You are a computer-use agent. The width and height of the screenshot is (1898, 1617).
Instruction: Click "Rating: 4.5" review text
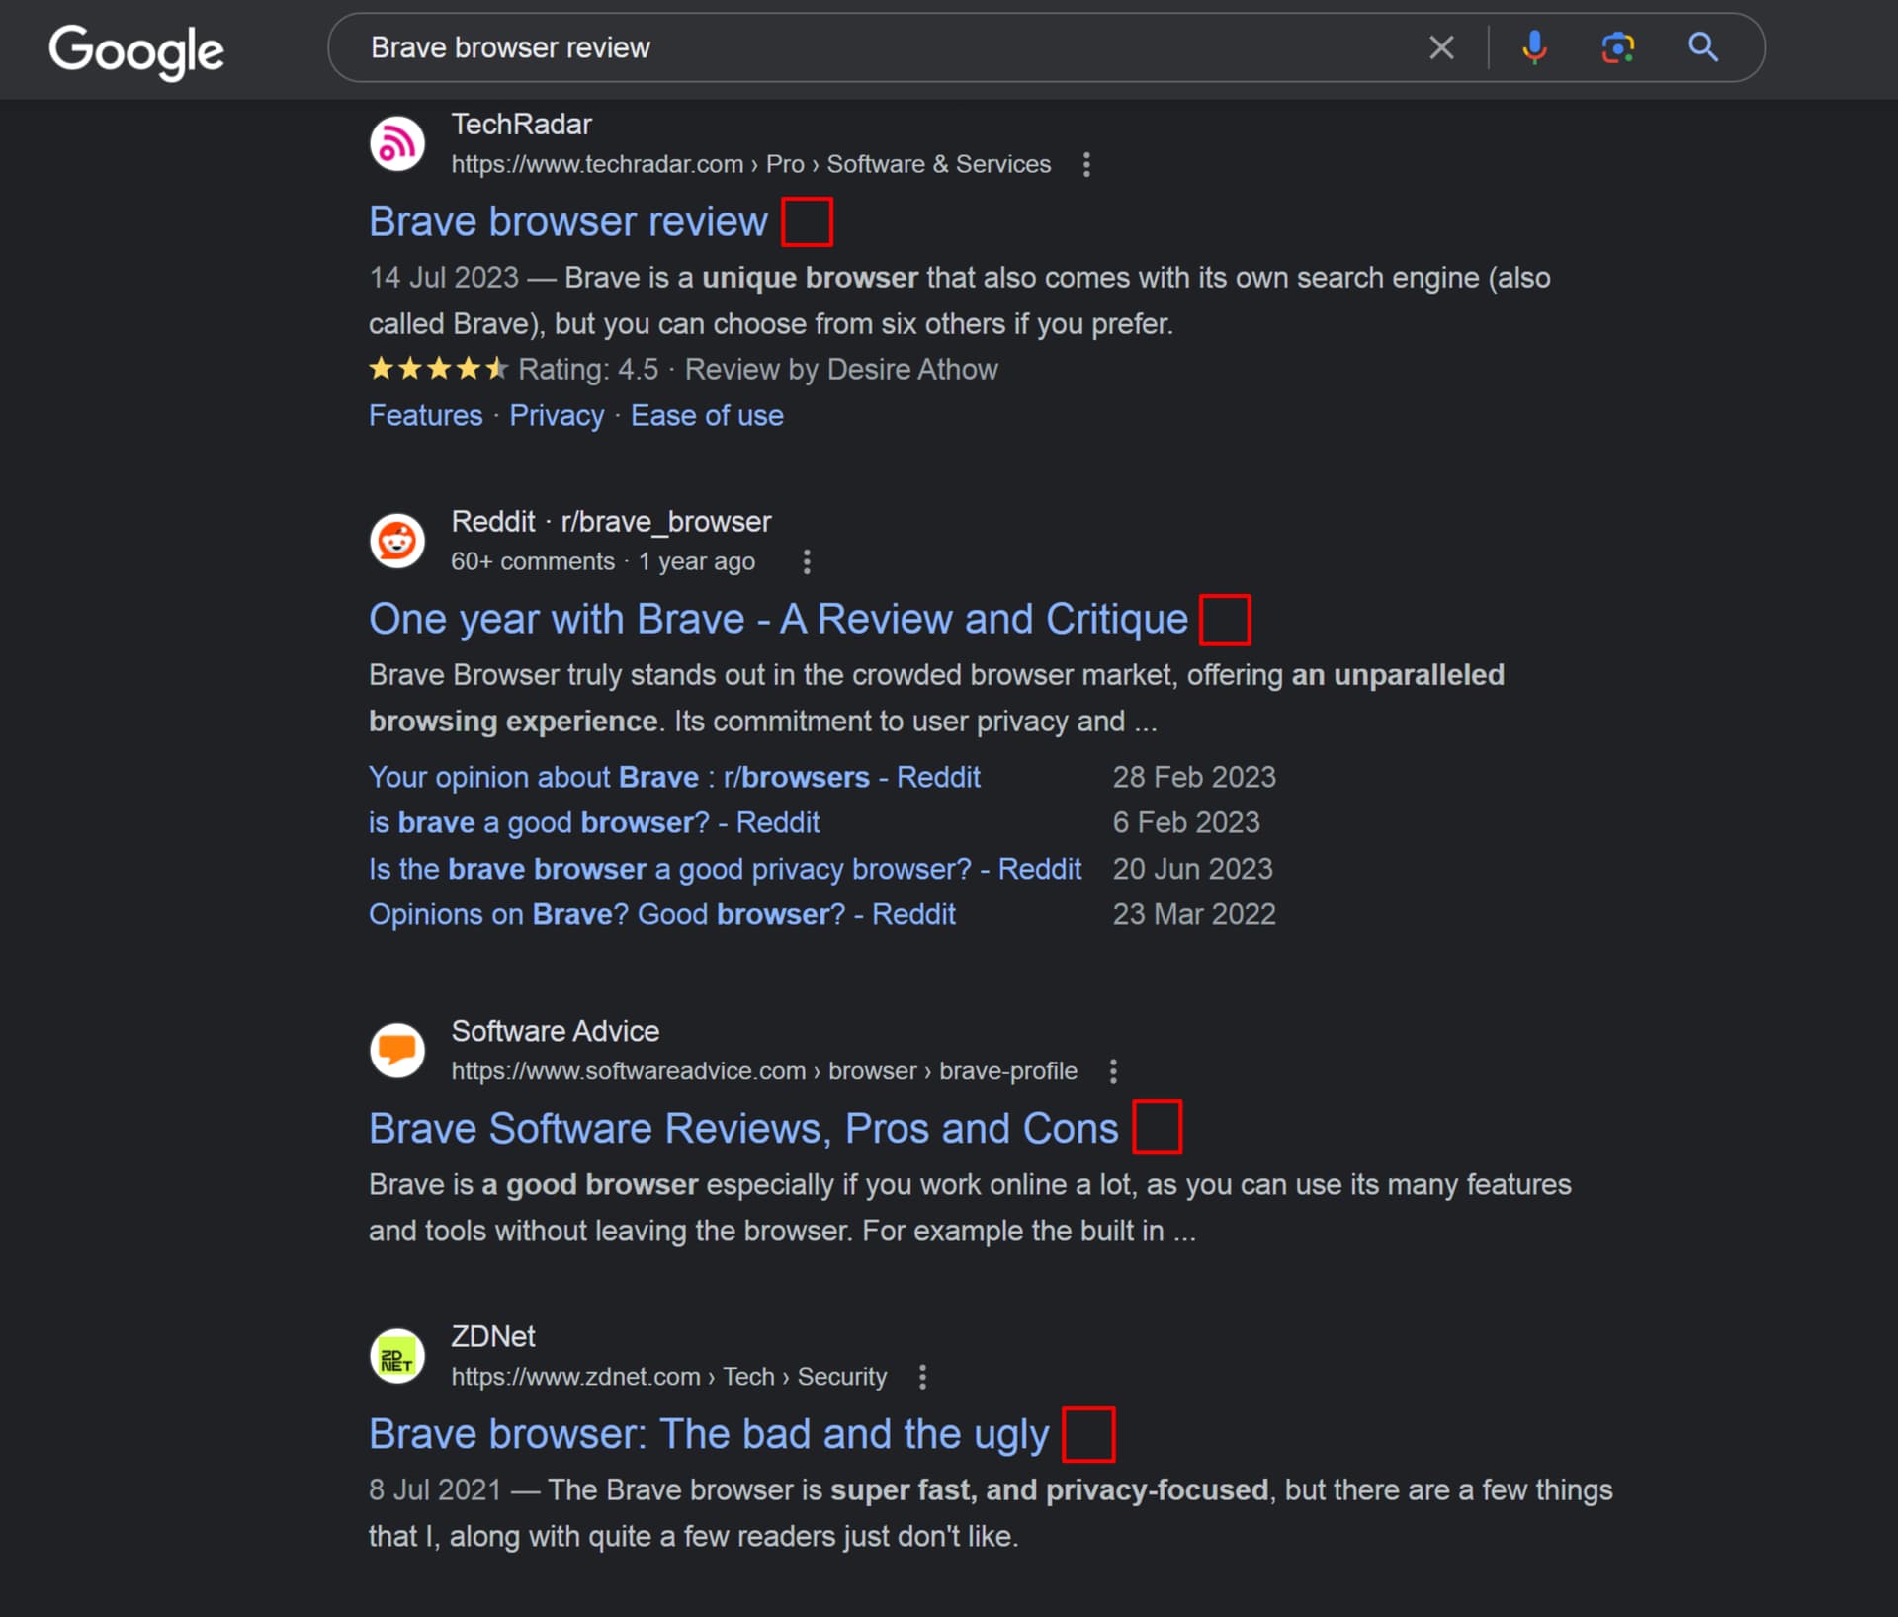click(588, 370)
